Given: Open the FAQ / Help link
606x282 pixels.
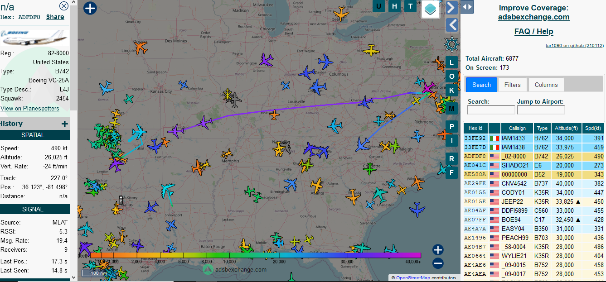Looking at the screenshot, I should pos(533,32).
